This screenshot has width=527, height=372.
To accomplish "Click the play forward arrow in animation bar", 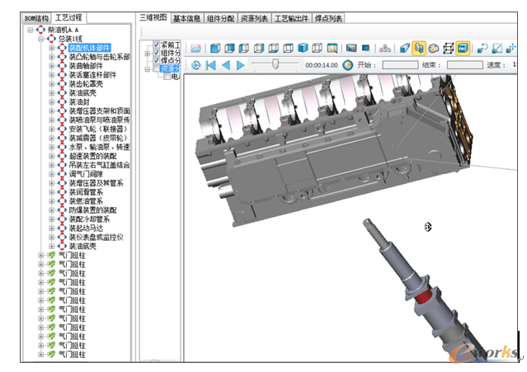I will (x=241, y=65).
